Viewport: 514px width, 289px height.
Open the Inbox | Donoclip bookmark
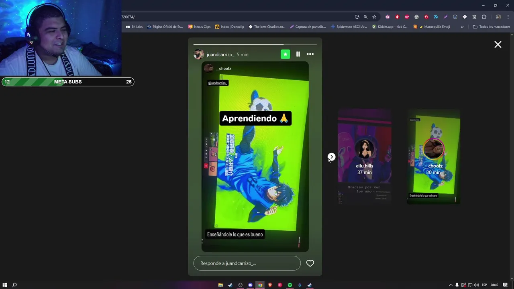pyautogui.click(x=229, y=27)
